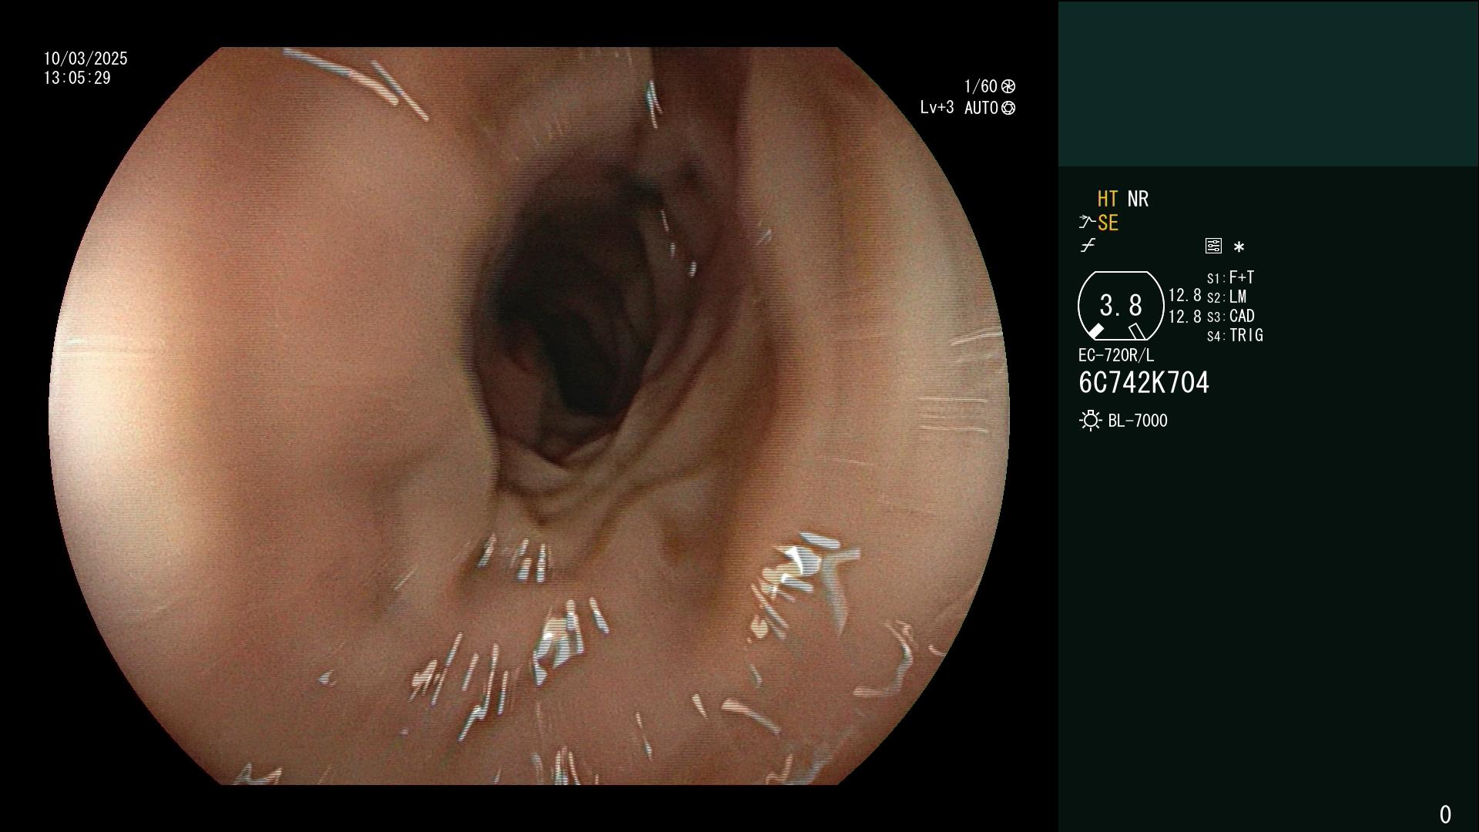Image resolution: width=1479 pixels, height=832 pixels.
Task: Click the hollow channel marker in scope diagram
Action: pos(1136,331)
